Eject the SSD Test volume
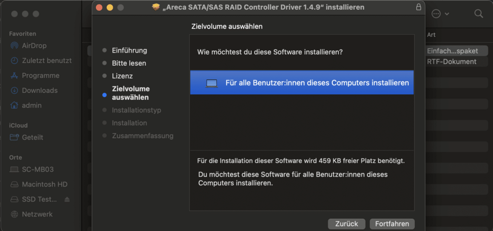This screenshot has height=231, width=493. pyautogui.click(x=67, y=200)
